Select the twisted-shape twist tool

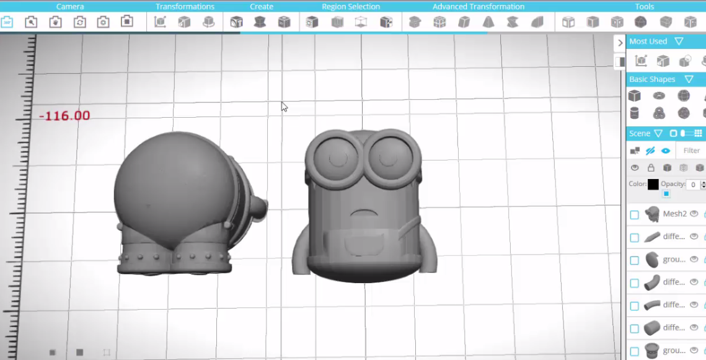[513, 22]
